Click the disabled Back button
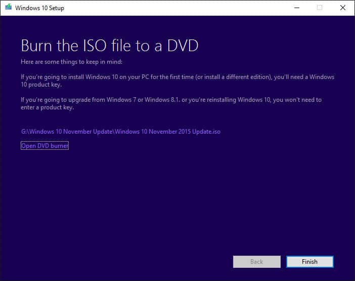355x281 pixels. [256, 262]
